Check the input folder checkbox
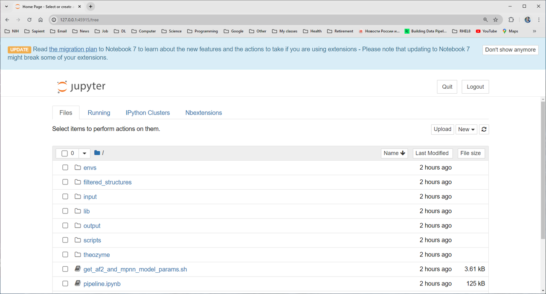The width and height of the screenshot is (546, 294). 65,196
